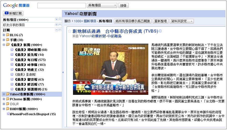
Task: Click feed icon next to 《蘋果》搶先報
Action: tap(12, 55)
